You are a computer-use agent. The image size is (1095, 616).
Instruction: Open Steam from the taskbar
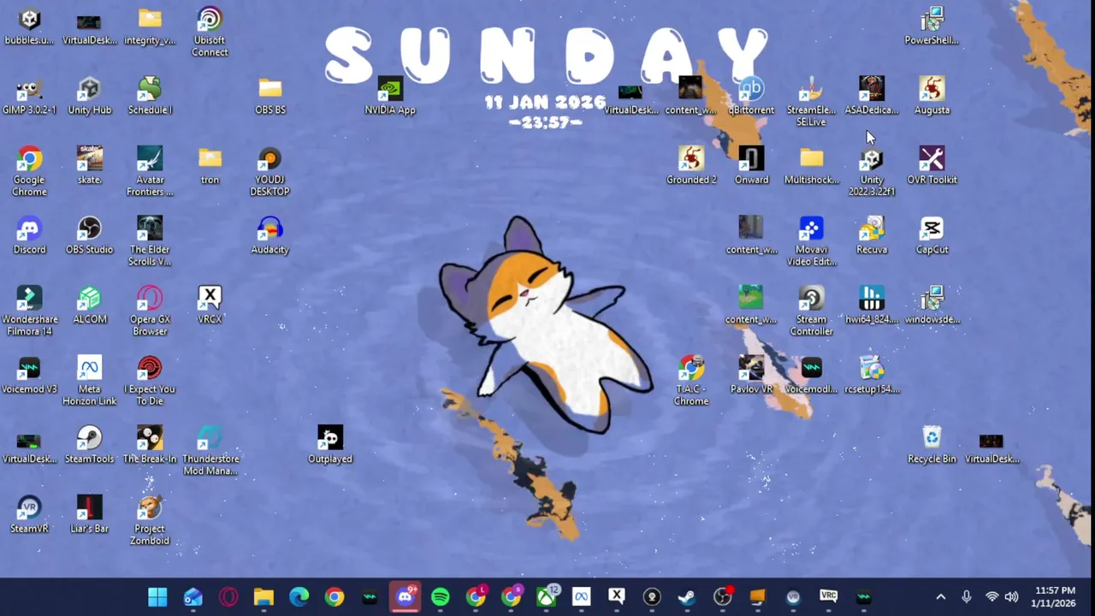(x=687, y=596)
